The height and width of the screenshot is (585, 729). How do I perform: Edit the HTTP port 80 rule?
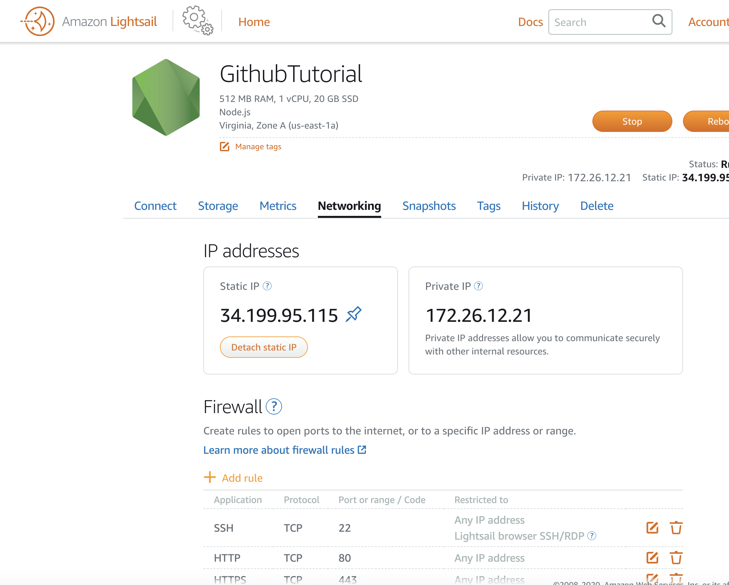[x=652, y=558]
